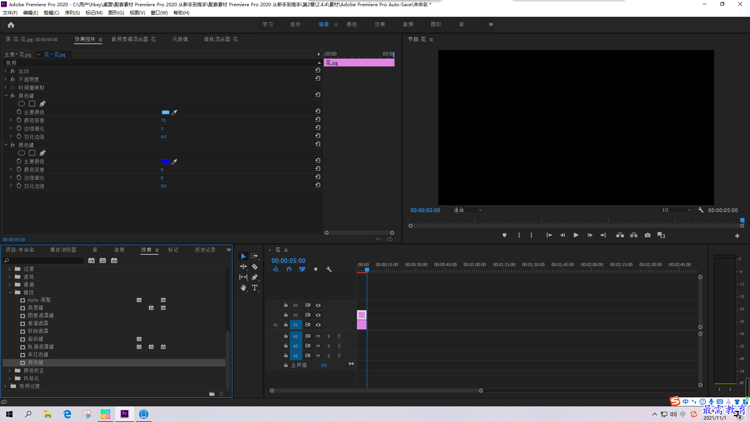Switch to the 颜色 workspace tab
This screenshot has width=750, height=422.
point(352,24)
